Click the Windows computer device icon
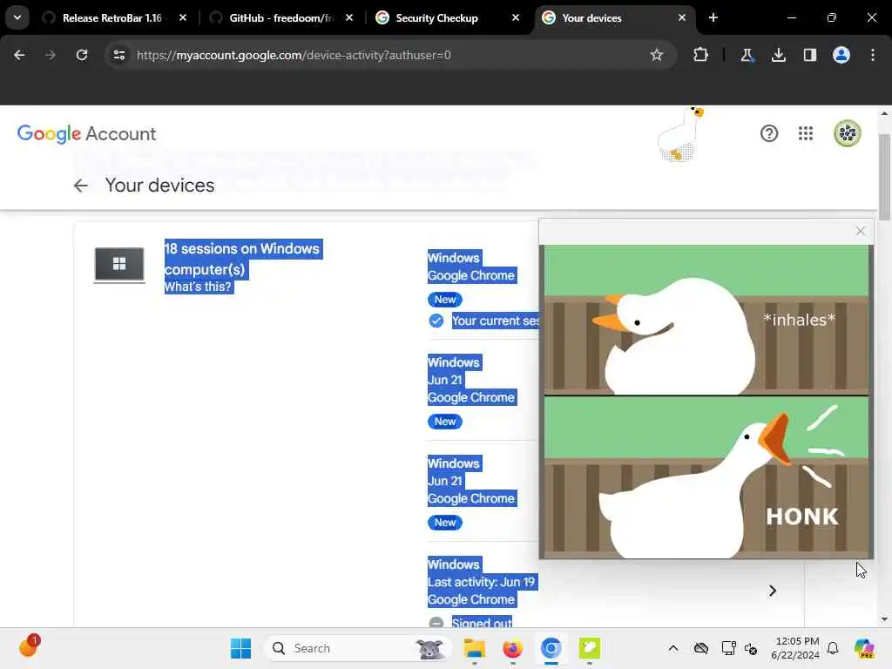Viewport: 892px width, 669px height. pyautogui.click(x=118, y=265)
